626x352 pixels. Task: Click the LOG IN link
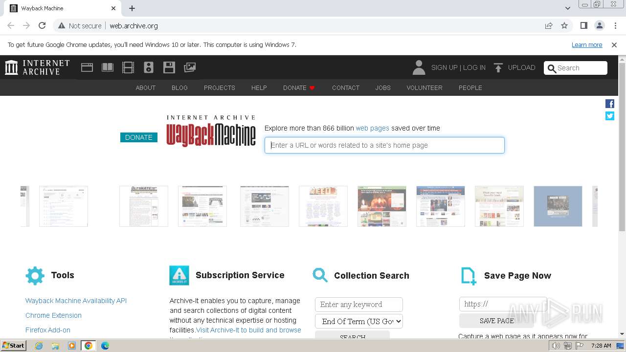pyautogui.click(x=474, y=67)
